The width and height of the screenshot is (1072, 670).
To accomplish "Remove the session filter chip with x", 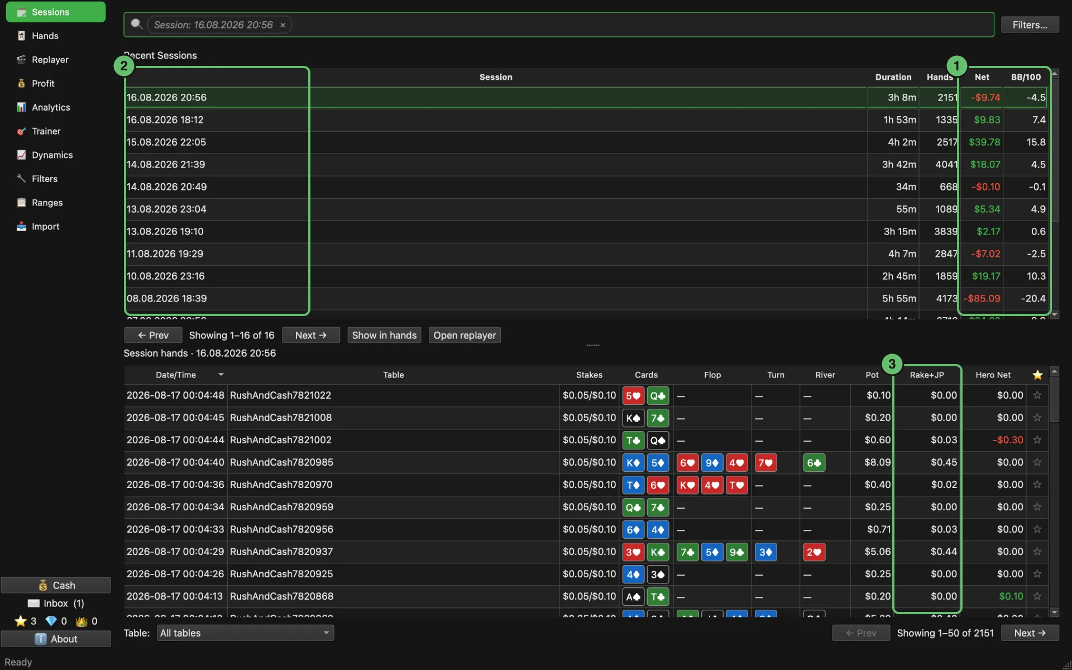I will (x=283, y=25).
